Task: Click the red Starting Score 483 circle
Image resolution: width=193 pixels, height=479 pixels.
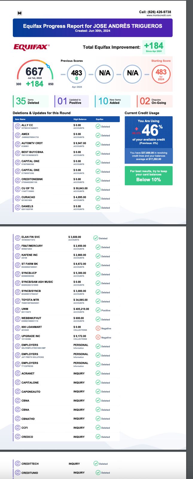Action: click(161, 74)
